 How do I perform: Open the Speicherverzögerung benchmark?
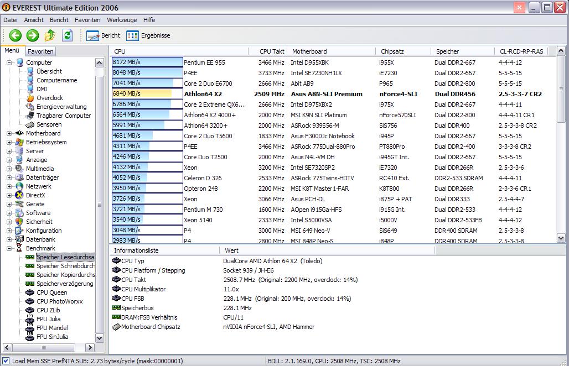(65, 284)
